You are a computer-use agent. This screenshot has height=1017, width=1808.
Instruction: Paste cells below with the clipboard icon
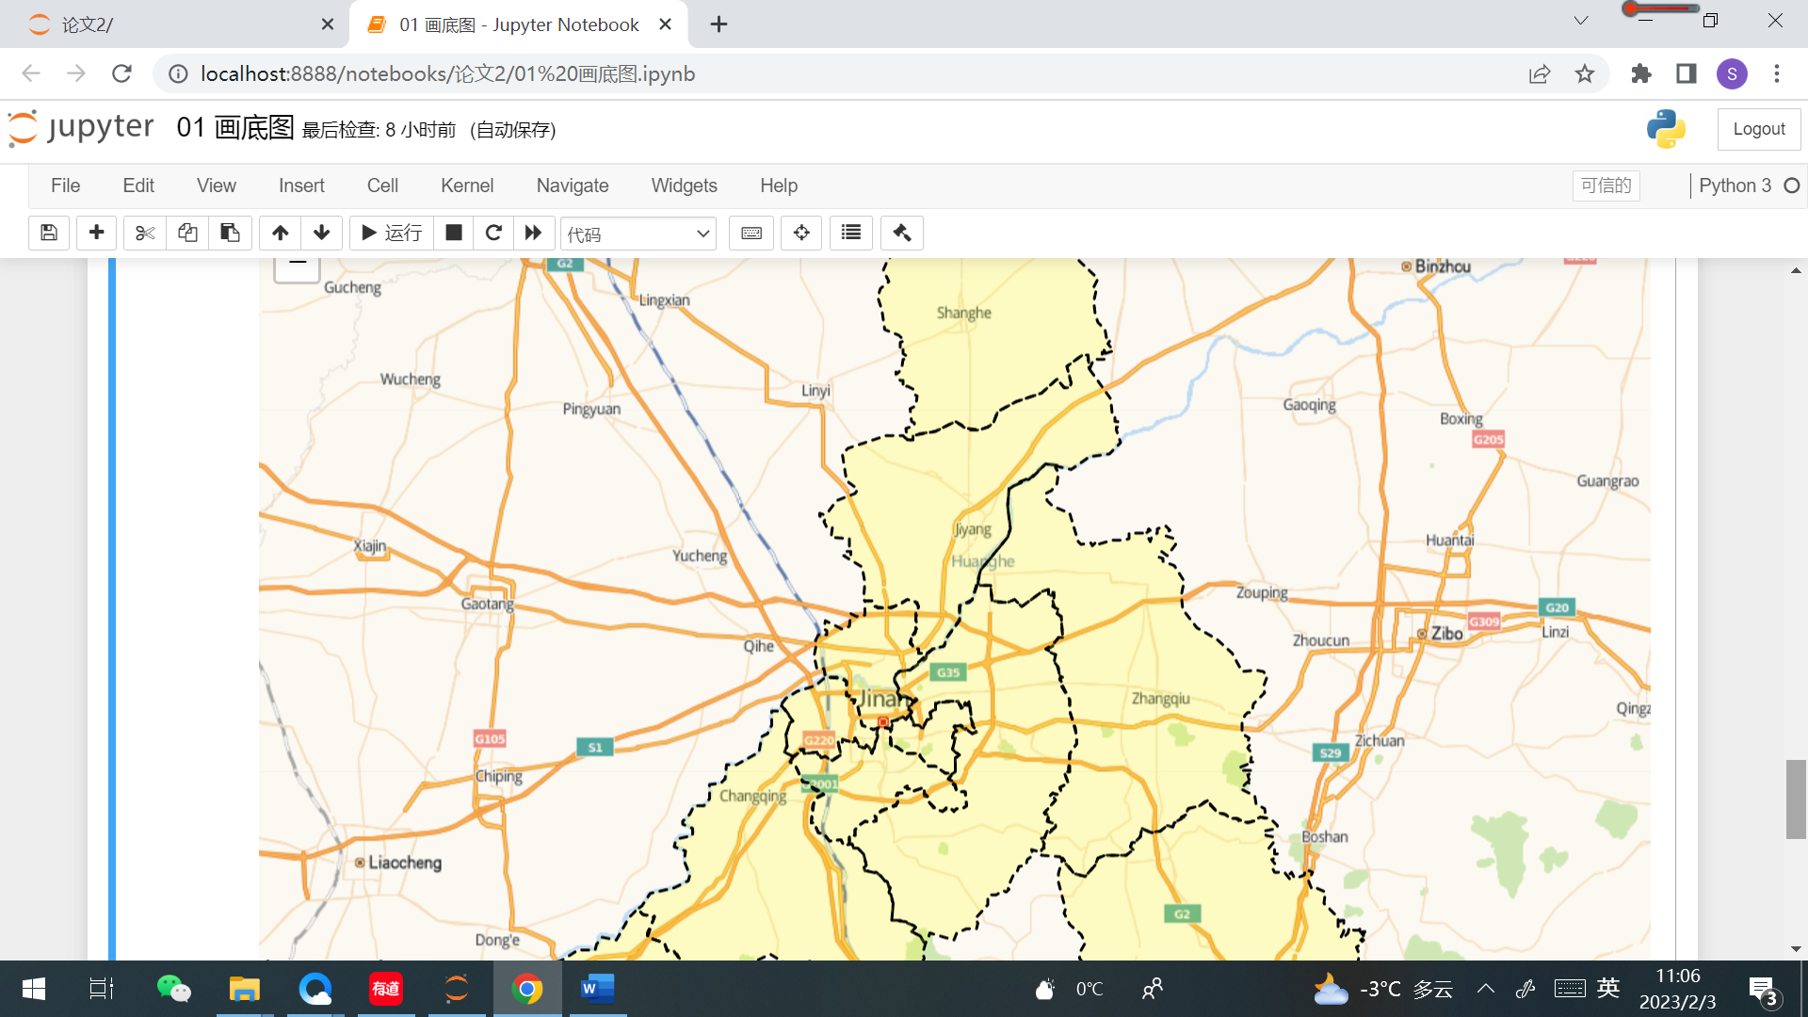(230, 233)
